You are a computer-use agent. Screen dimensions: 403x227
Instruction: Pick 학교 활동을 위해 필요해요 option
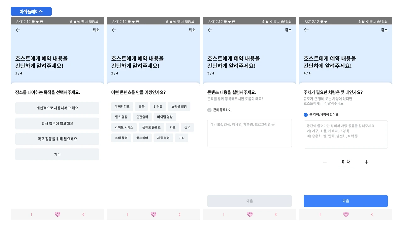pyautogui.click(x=57, y=139)
